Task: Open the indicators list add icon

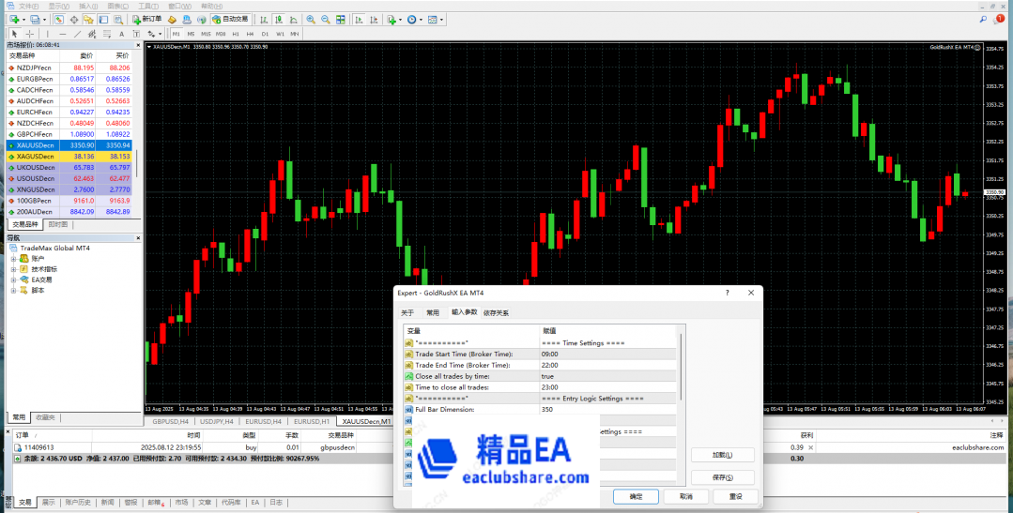Action: pos(391,20)
